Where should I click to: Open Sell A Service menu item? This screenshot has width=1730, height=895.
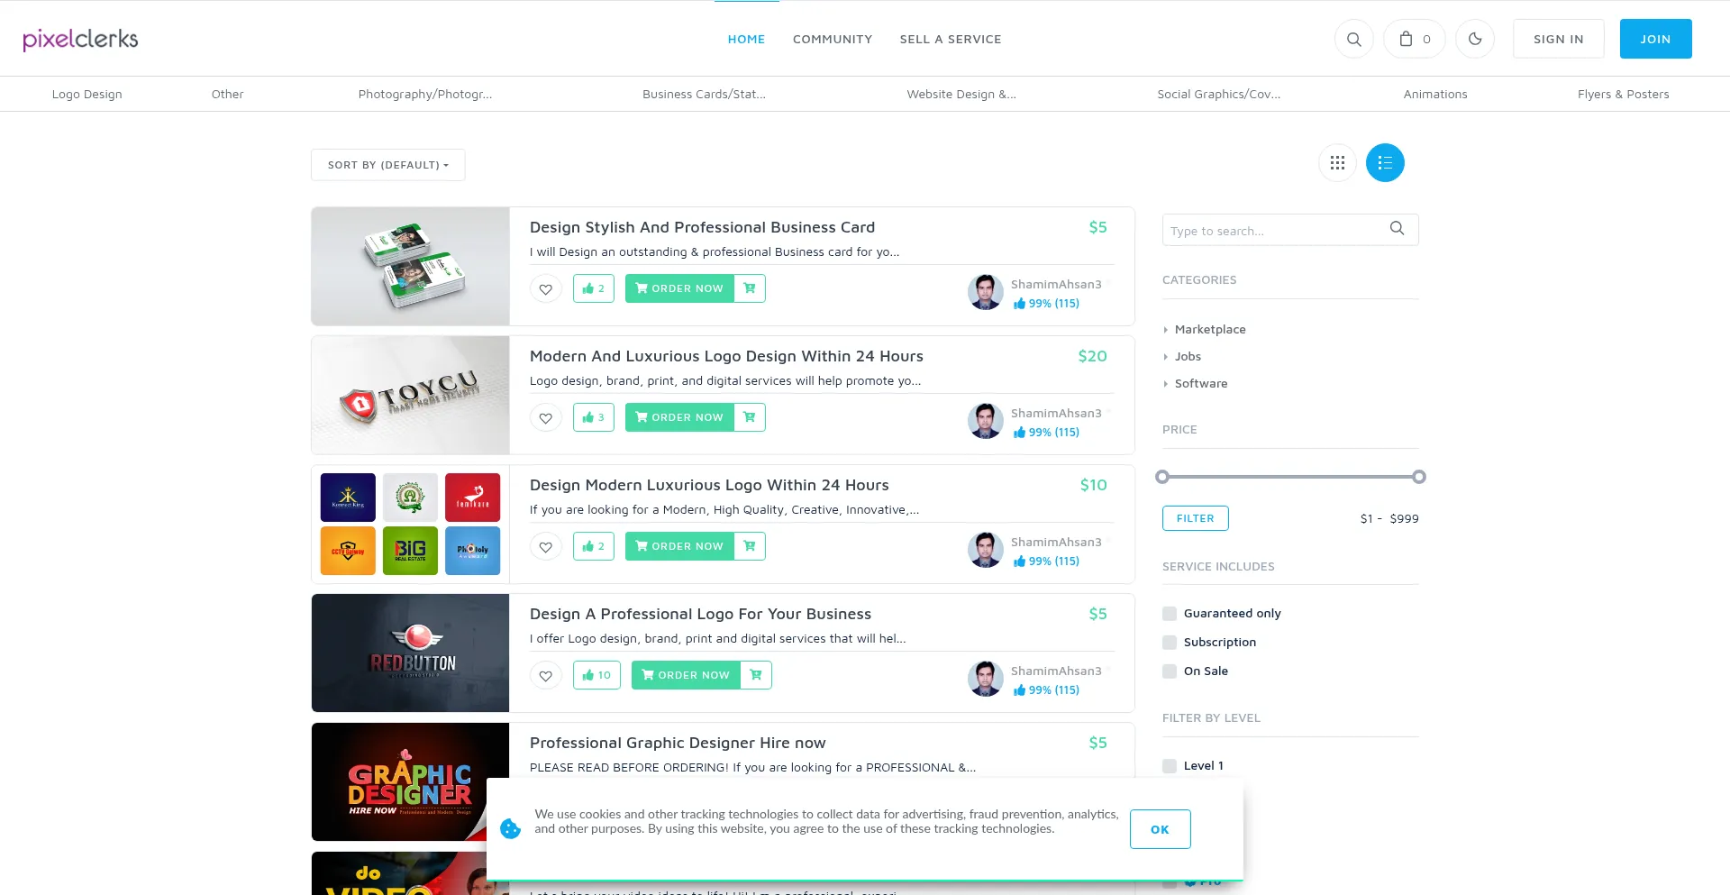pos(951,40)
